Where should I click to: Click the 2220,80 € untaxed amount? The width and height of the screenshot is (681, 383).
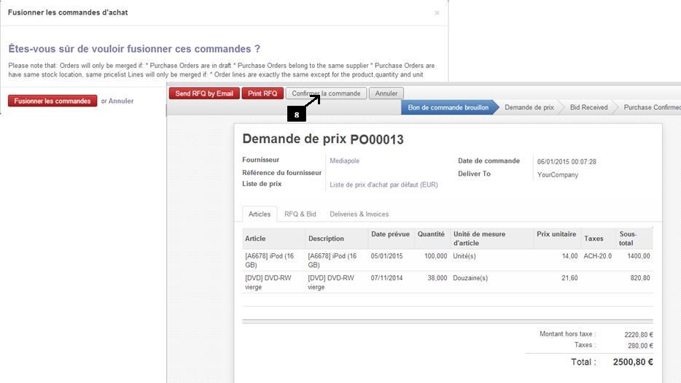pos(639,335)
